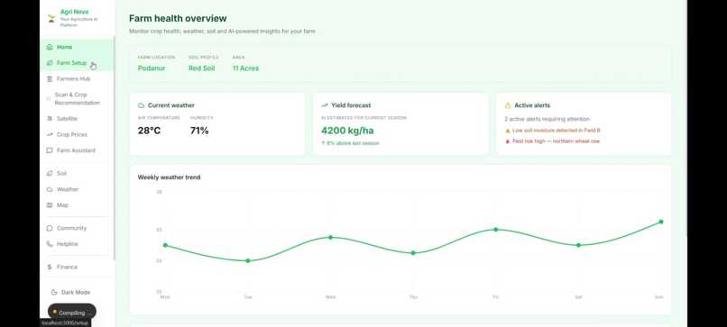Click the Agri Nova brand name
727x327 pixels.
coord(74,12)
